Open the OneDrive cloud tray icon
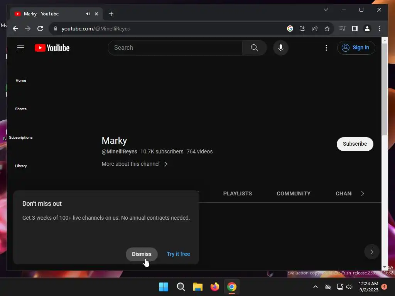395x296 pixels. coord(328,287)
